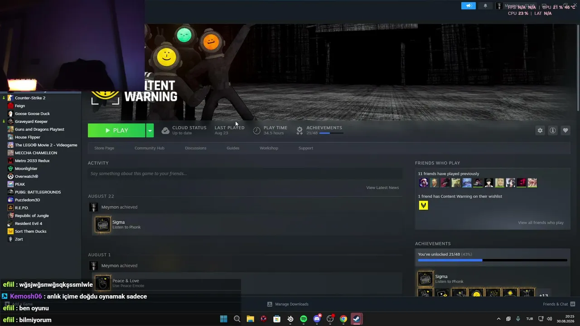Open the Support tab
This screenshot has height=326, width=580.
306,148
